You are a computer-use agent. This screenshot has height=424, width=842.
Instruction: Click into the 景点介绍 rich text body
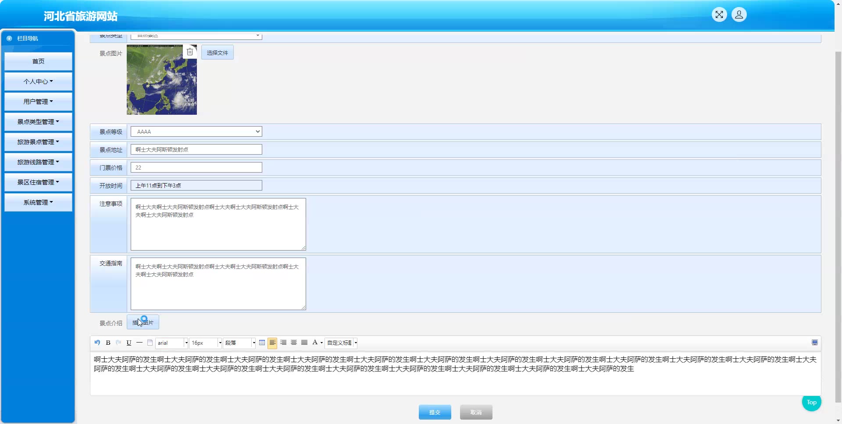pyautogui.click(x=456, y=374)
